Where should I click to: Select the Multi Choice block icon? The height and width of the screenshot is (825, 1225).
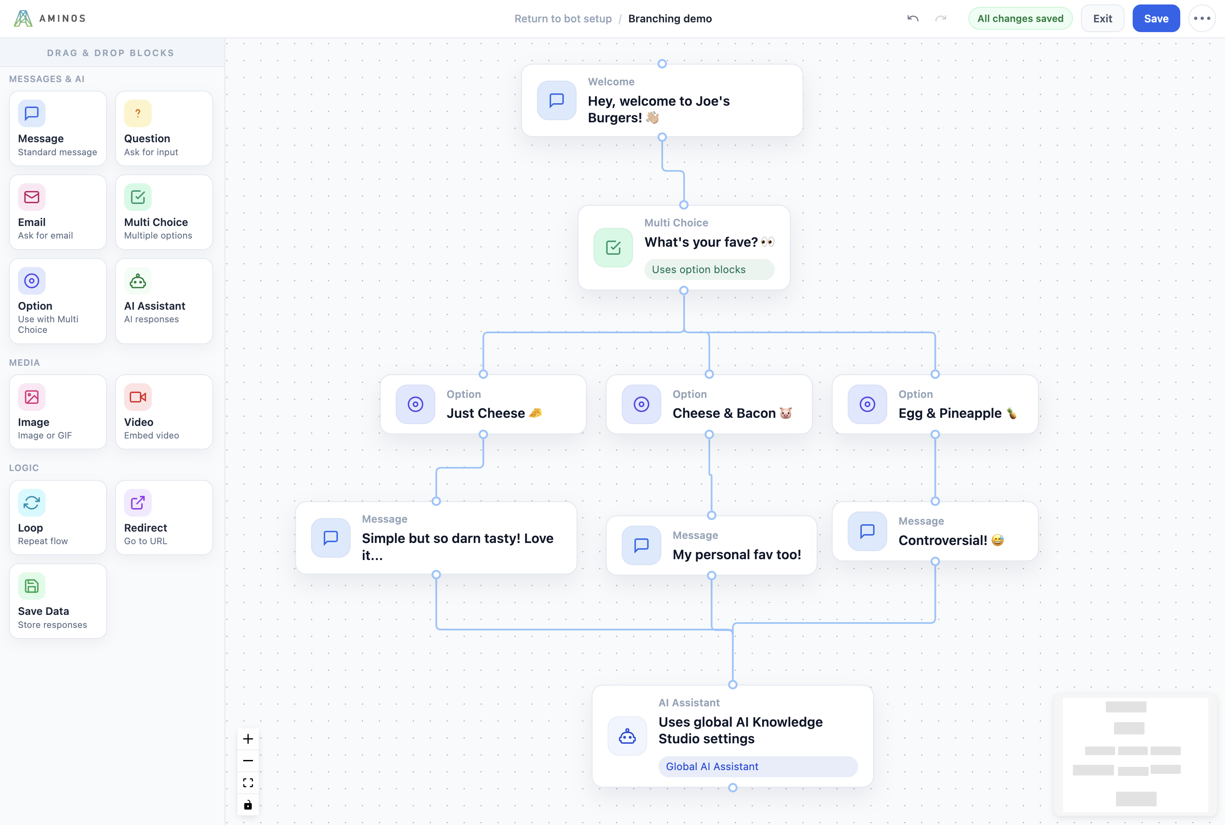[x=137, y=197]
